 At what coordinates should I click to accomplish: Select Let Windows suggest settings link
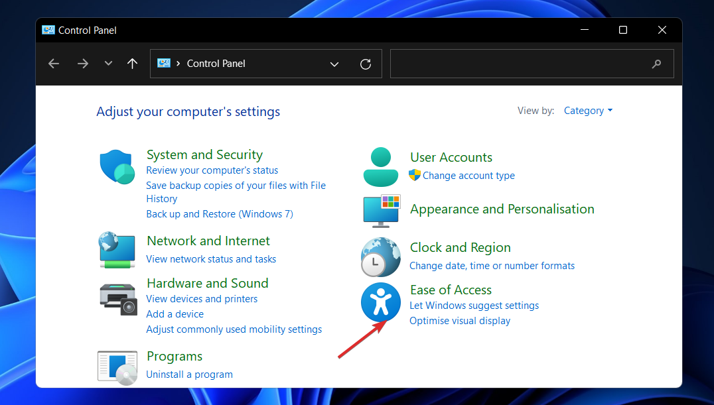click(474, 306)
